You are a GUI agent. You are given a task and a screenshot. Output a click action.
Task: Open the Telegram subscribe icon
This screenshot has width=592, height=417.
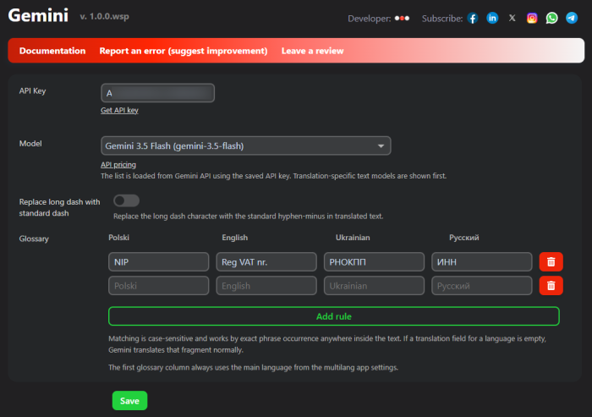(x=572, y=18)
